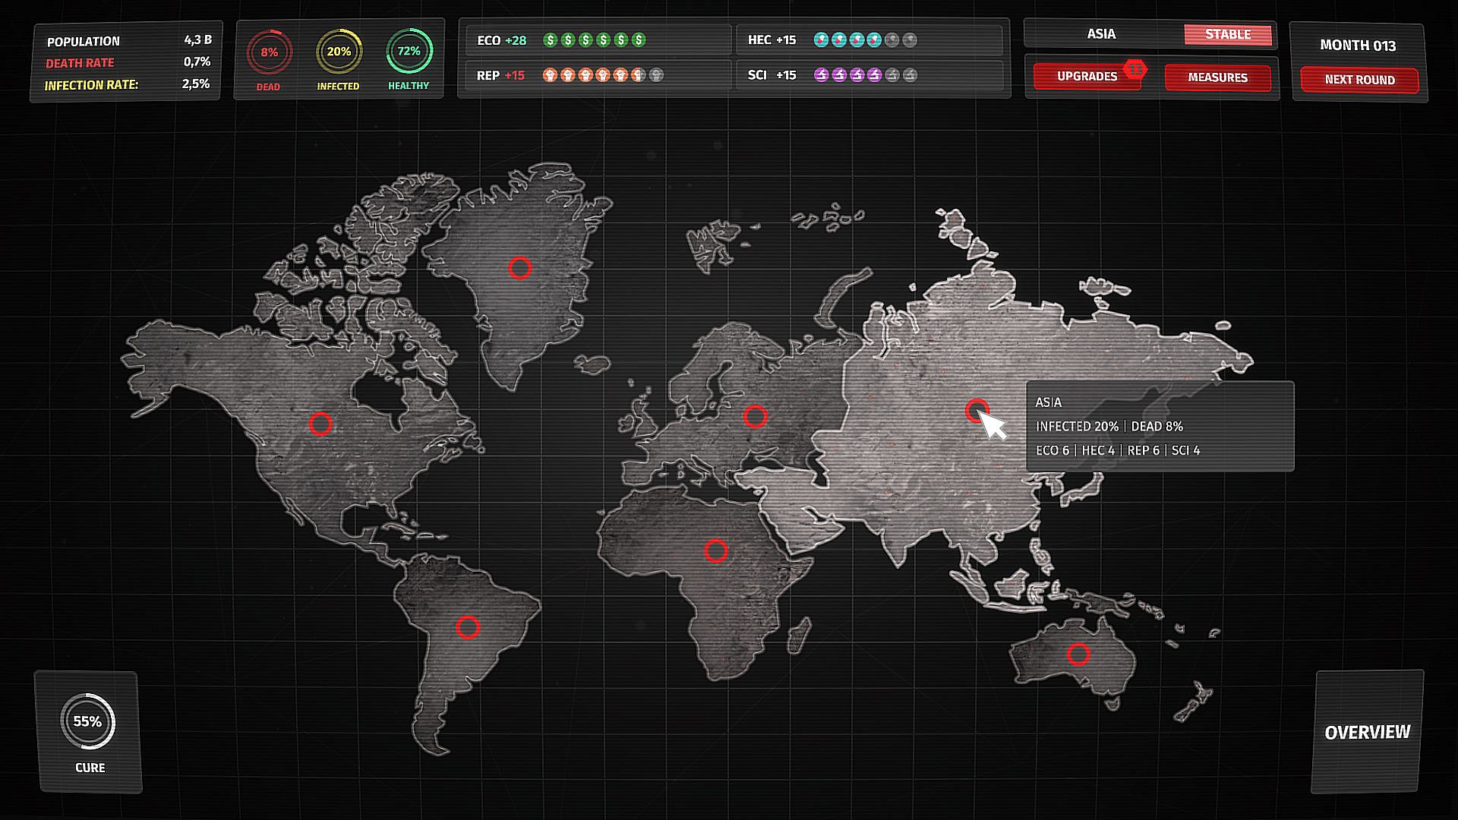Click the first orange REP fist icon

tap(551, 75)
